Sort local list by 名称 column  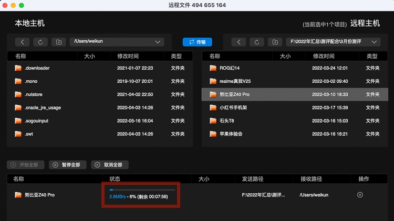20,56
